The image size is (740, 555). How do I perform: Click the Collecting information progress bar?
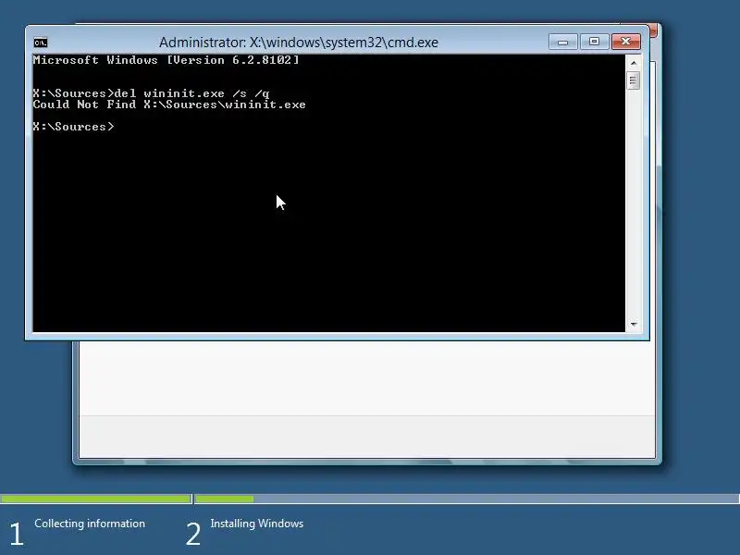(96, 499)
